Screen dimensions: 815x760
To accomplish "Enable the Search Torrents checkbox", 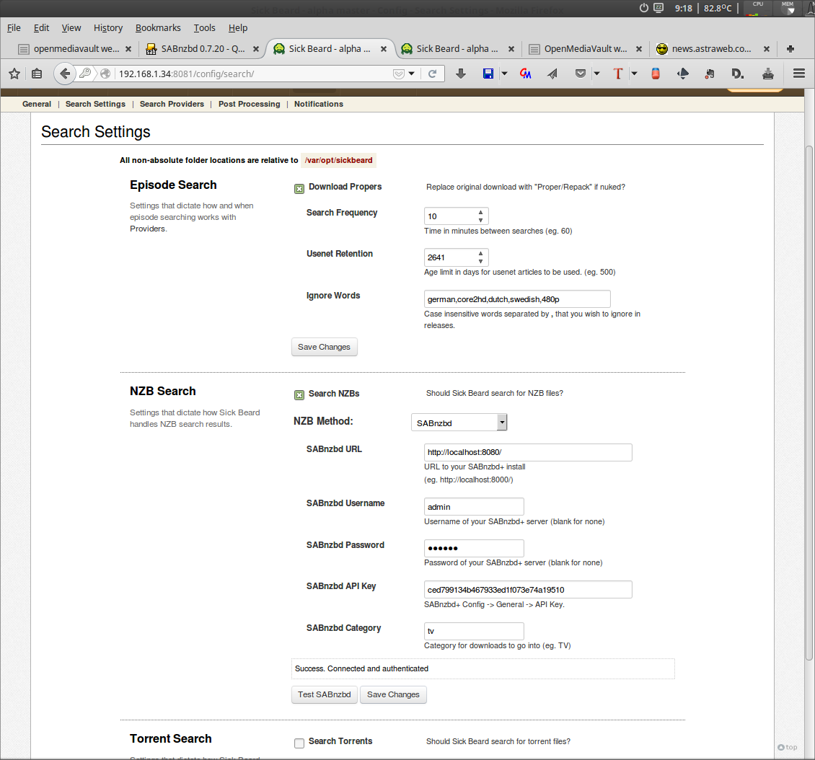I will 299,743.
